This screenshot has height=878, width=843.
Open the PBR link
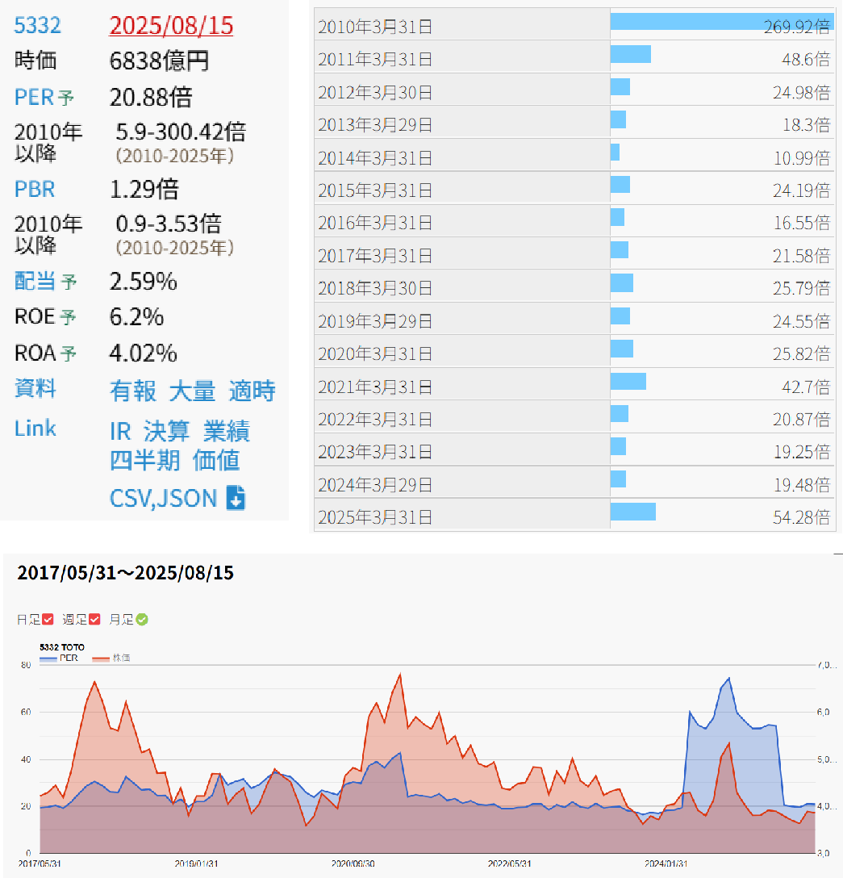click(x=35, y=190)
